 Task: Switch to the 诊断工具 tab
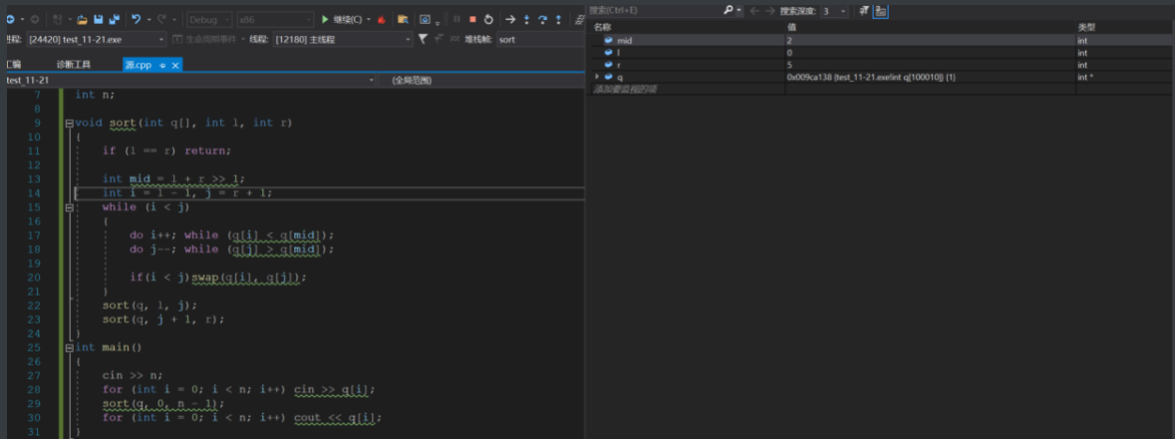coord(74,65)
